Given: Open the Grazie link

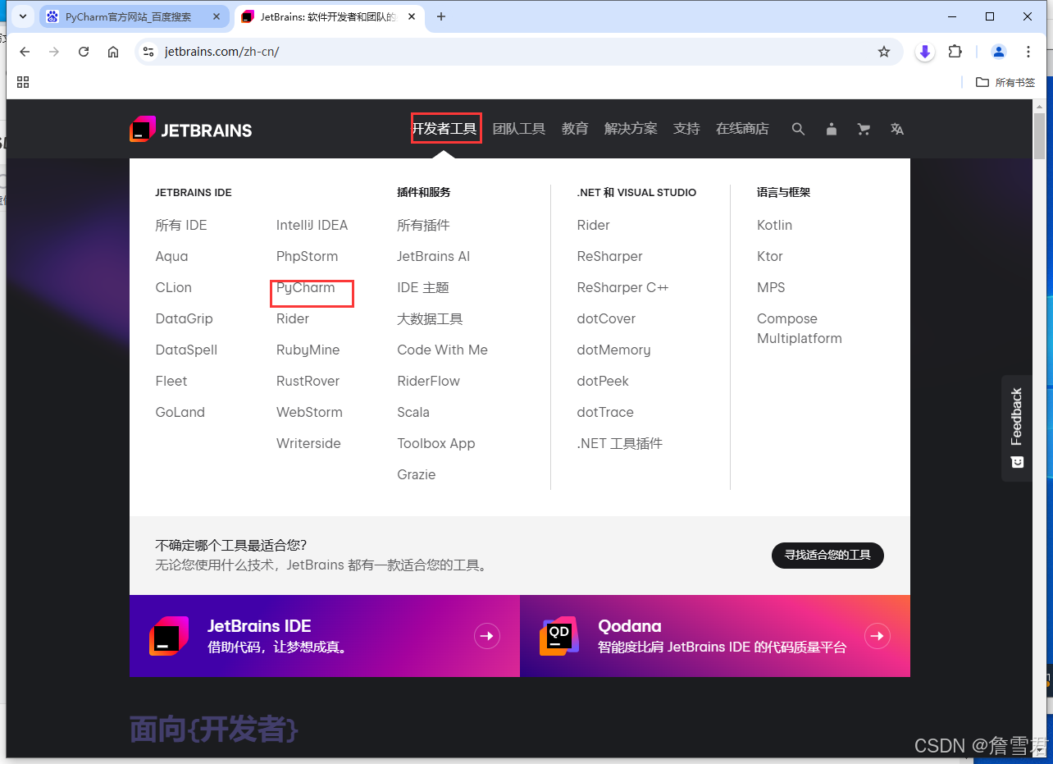Looking at the screenshot, I should tap(417, 475).
